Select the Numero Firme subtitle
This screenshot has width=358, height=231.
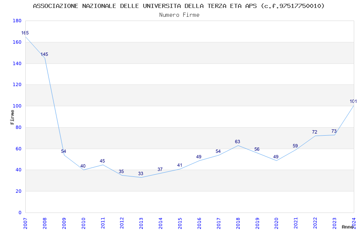tap(179, 15)
